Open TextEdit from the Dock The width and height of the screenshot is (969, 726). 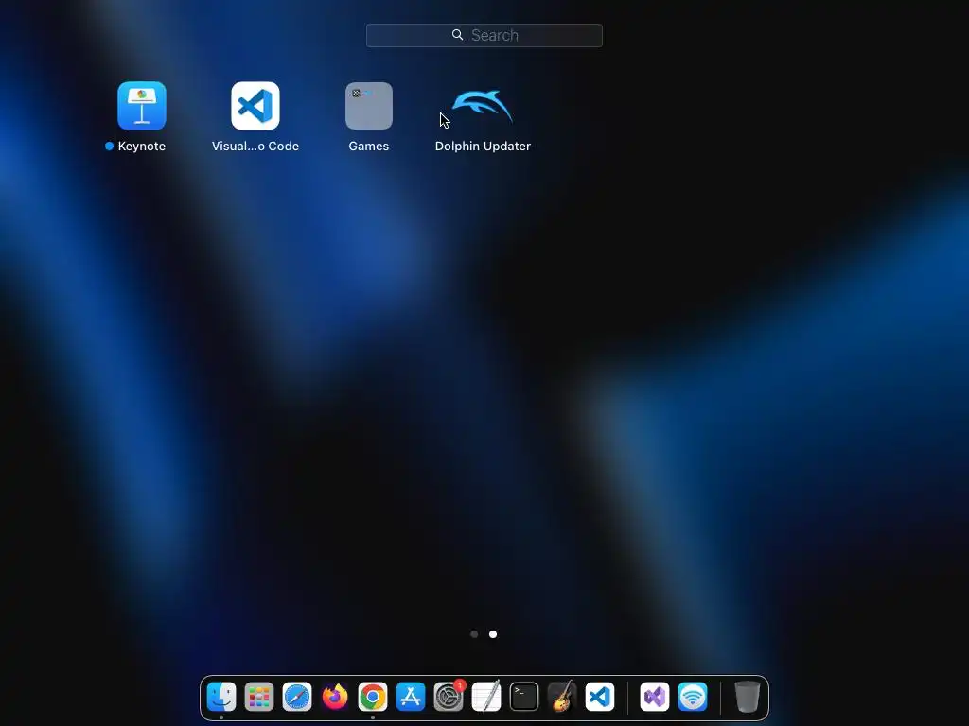tap(486, 697)
